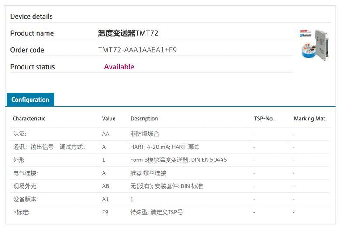This screenshot has height=230, width=345.
Task: Click the Characteristic column header
Action: point(29,119)
